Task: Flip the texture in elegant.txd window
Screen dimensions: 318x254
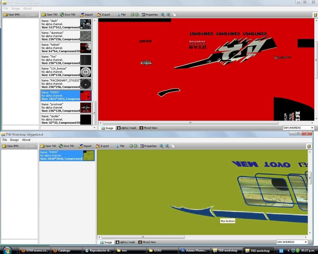Action: point(121,15)
